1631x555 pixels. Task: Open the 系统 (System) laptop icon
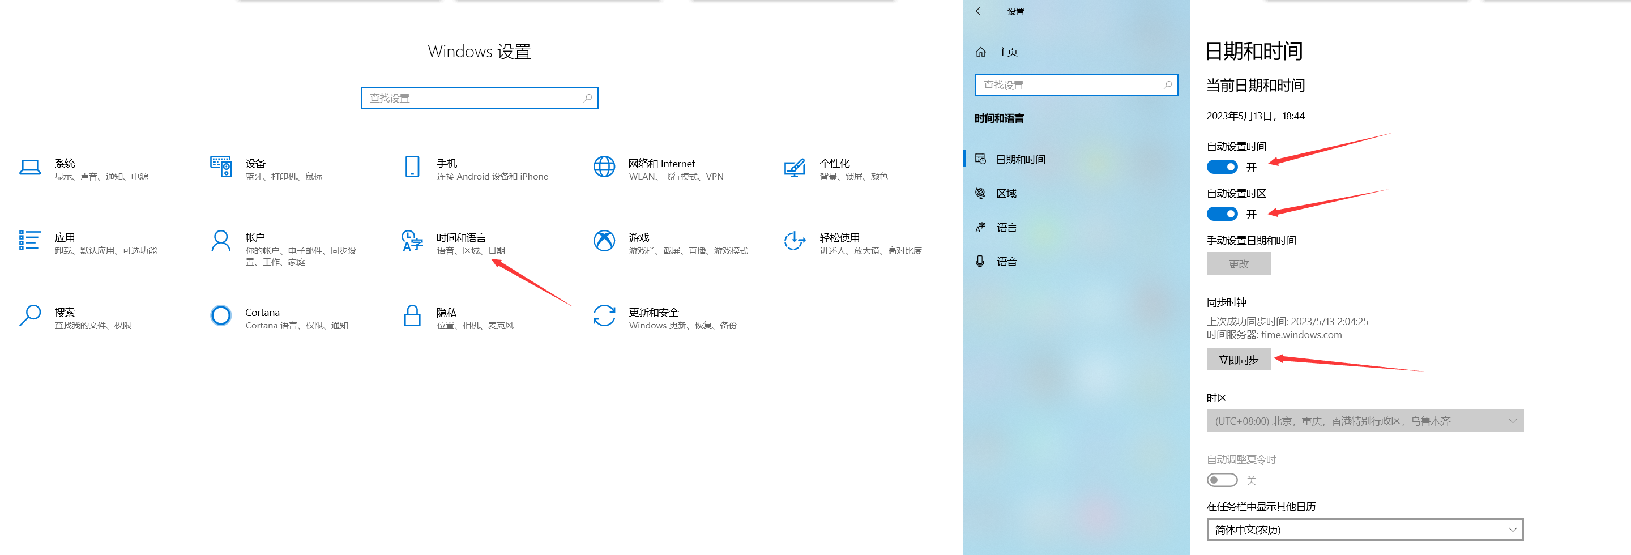pyautogui.click(x=30, y=167)
